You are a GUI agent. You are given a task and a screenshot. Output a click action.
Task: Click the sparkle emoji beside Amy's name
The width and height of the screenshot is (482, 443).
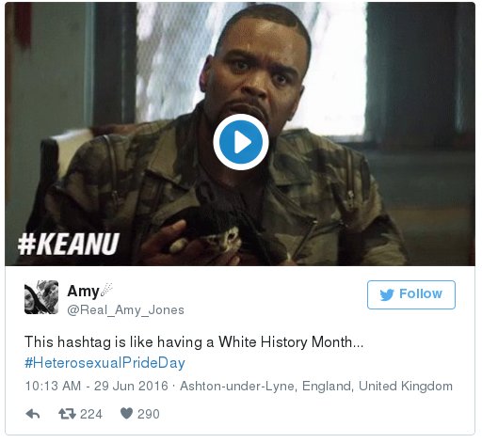coord(106,289)
